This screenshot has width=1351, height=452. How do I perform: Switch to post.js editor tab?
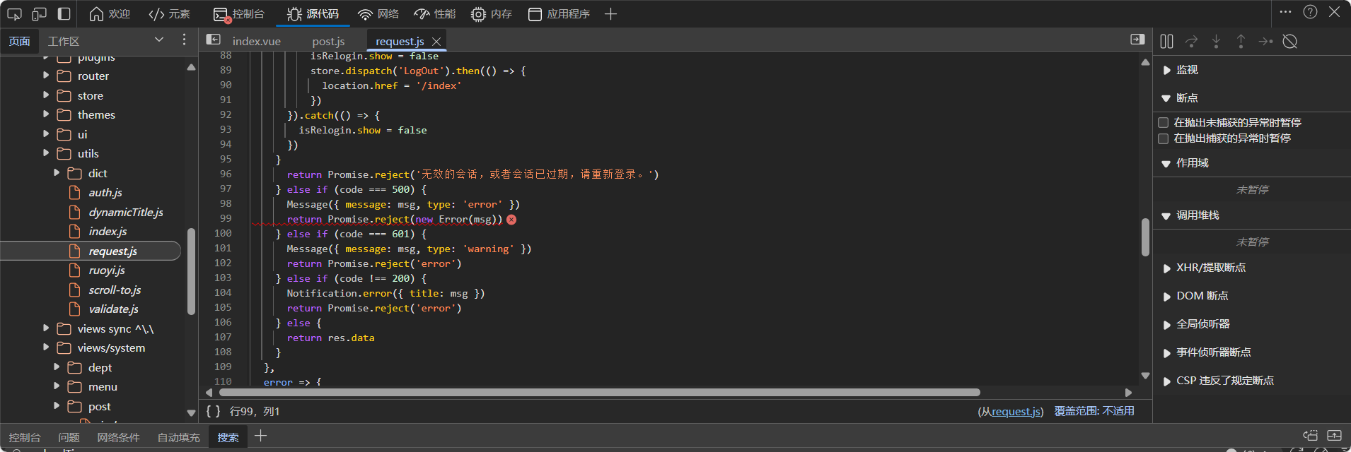tap(329, 41)
